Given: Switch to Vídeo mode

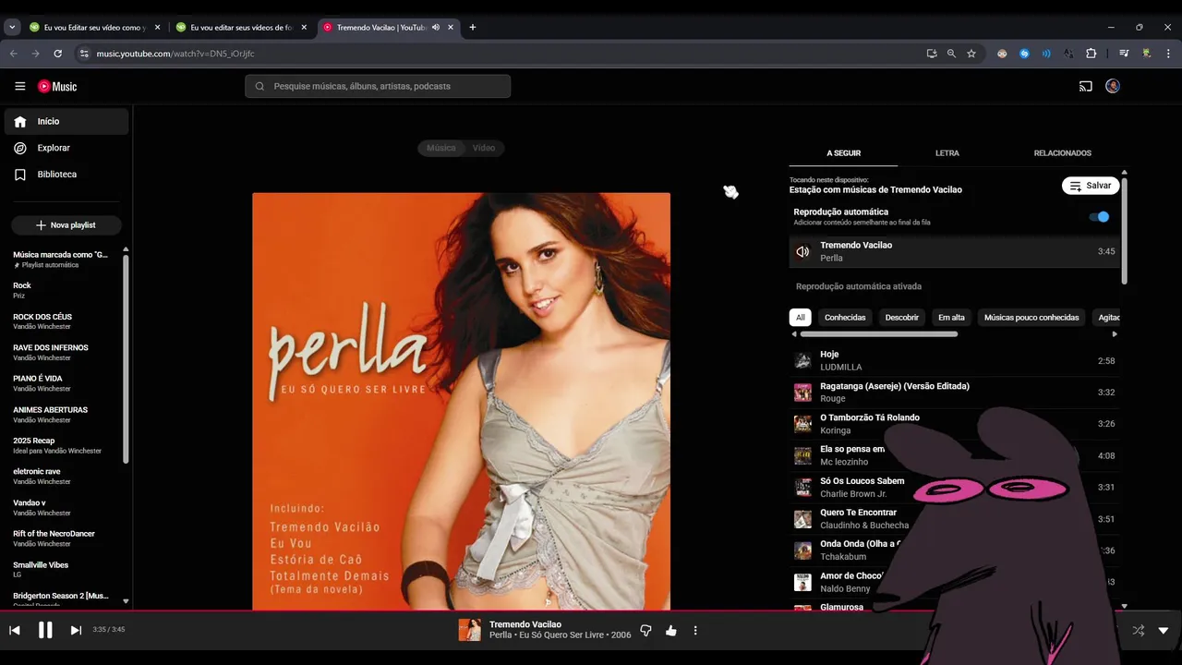Looking at the screenshot, I should [x=484, y=148].
